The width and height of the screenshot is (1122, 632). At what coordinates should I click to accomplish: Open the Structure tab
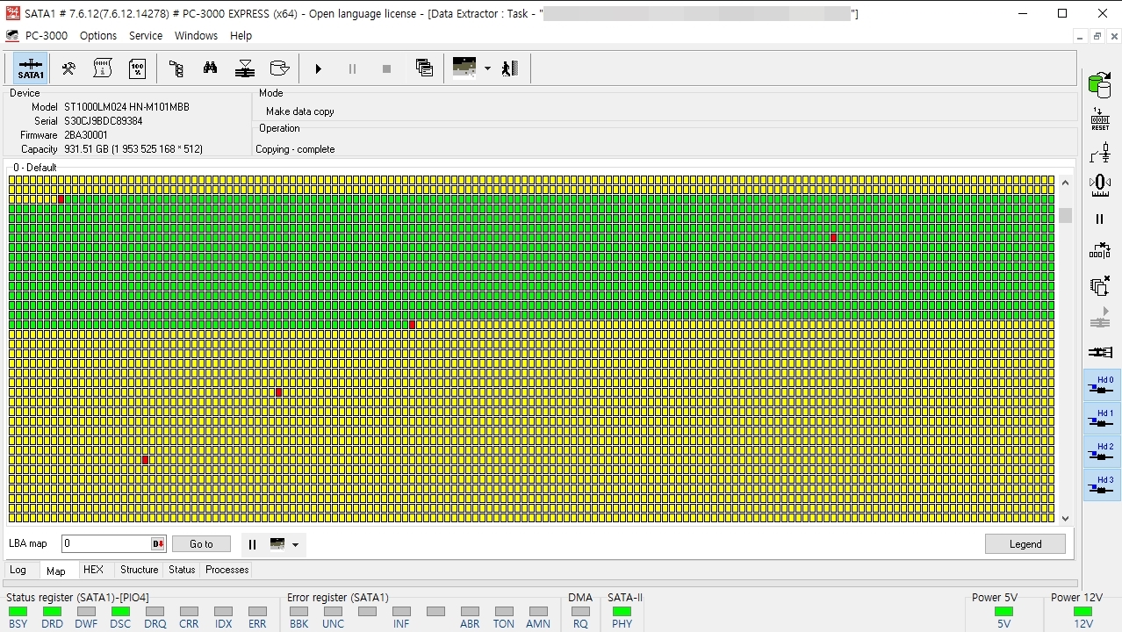click(x=139, y=571)
